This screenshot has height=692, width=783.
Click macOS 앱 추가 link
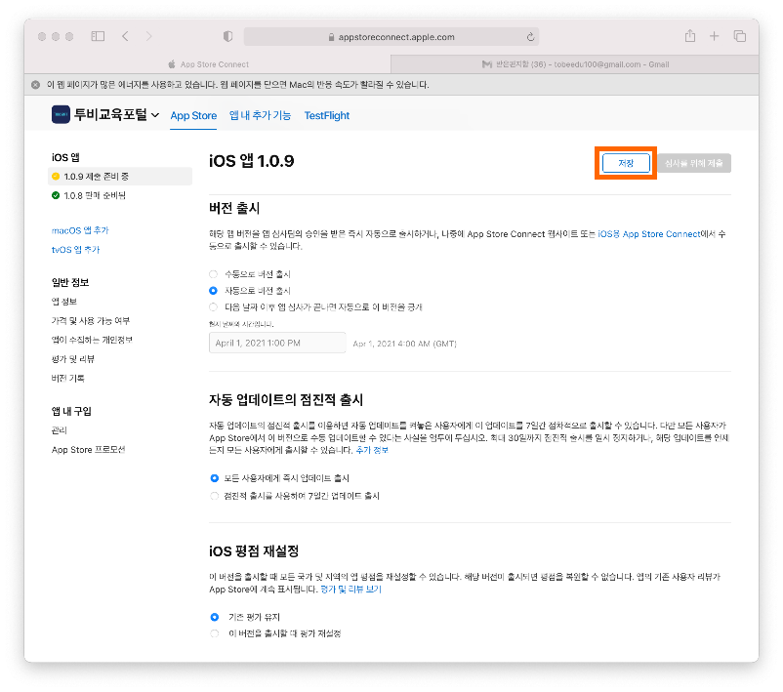[80, 230]
